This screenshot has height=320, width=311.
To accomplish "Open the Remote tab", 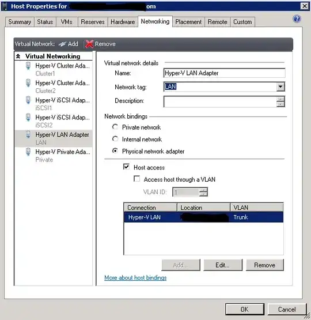I will pos(217,22).
